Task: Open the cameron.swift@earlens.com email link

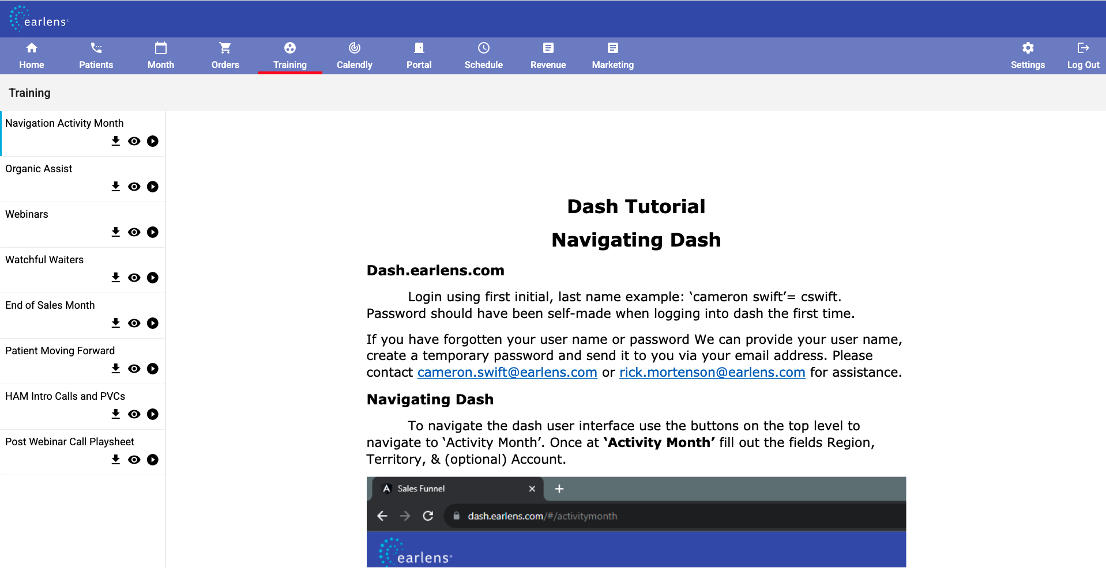Action: click(x=507, y=373)
